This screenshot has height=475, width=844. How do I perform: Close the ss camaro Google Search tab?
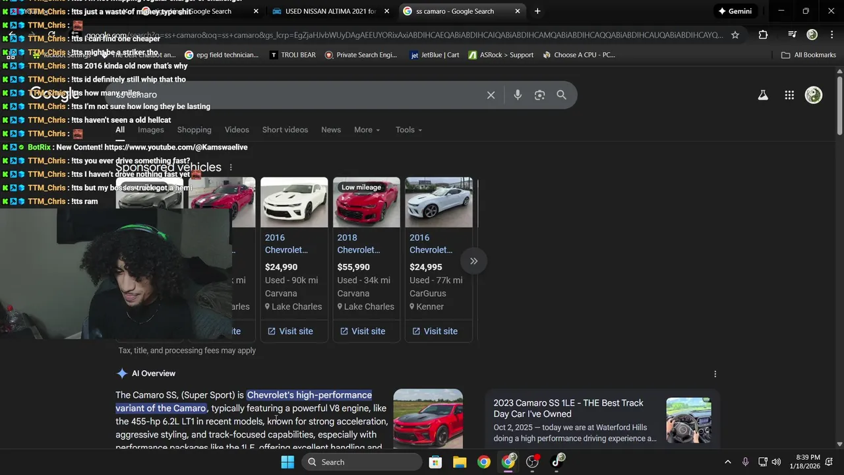(x=518, y=11)
